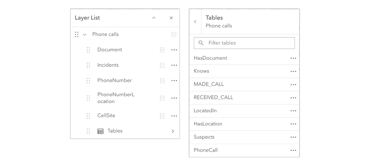Screen dimensions: 370x163
Task: Show more options for Suspects table
Action: [x=293, y=137]
